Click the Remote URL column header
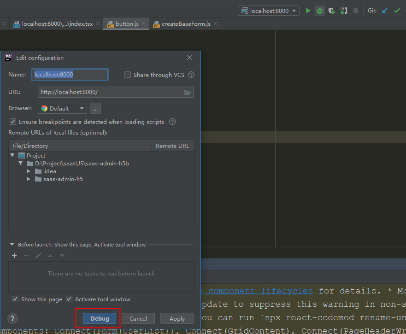The image size is (406, 334). [x=173, y=146]
